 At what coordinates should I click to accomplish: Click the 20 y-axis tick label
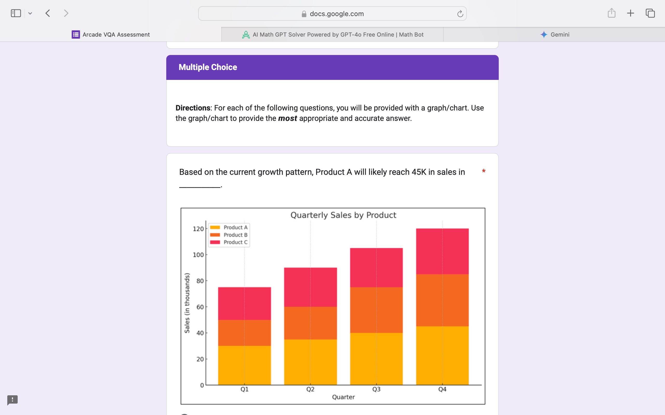(x=200, y=359)
